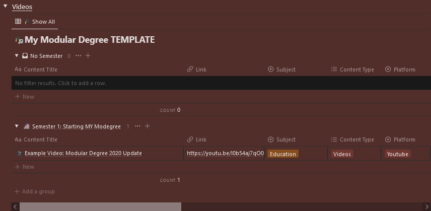Click the Youtube platform tag
Screen dimensions: 431x211
pos(397,154)
